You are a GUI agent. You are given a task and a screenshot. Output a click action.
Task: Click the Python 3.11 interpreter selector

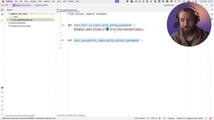pos(190,118)
